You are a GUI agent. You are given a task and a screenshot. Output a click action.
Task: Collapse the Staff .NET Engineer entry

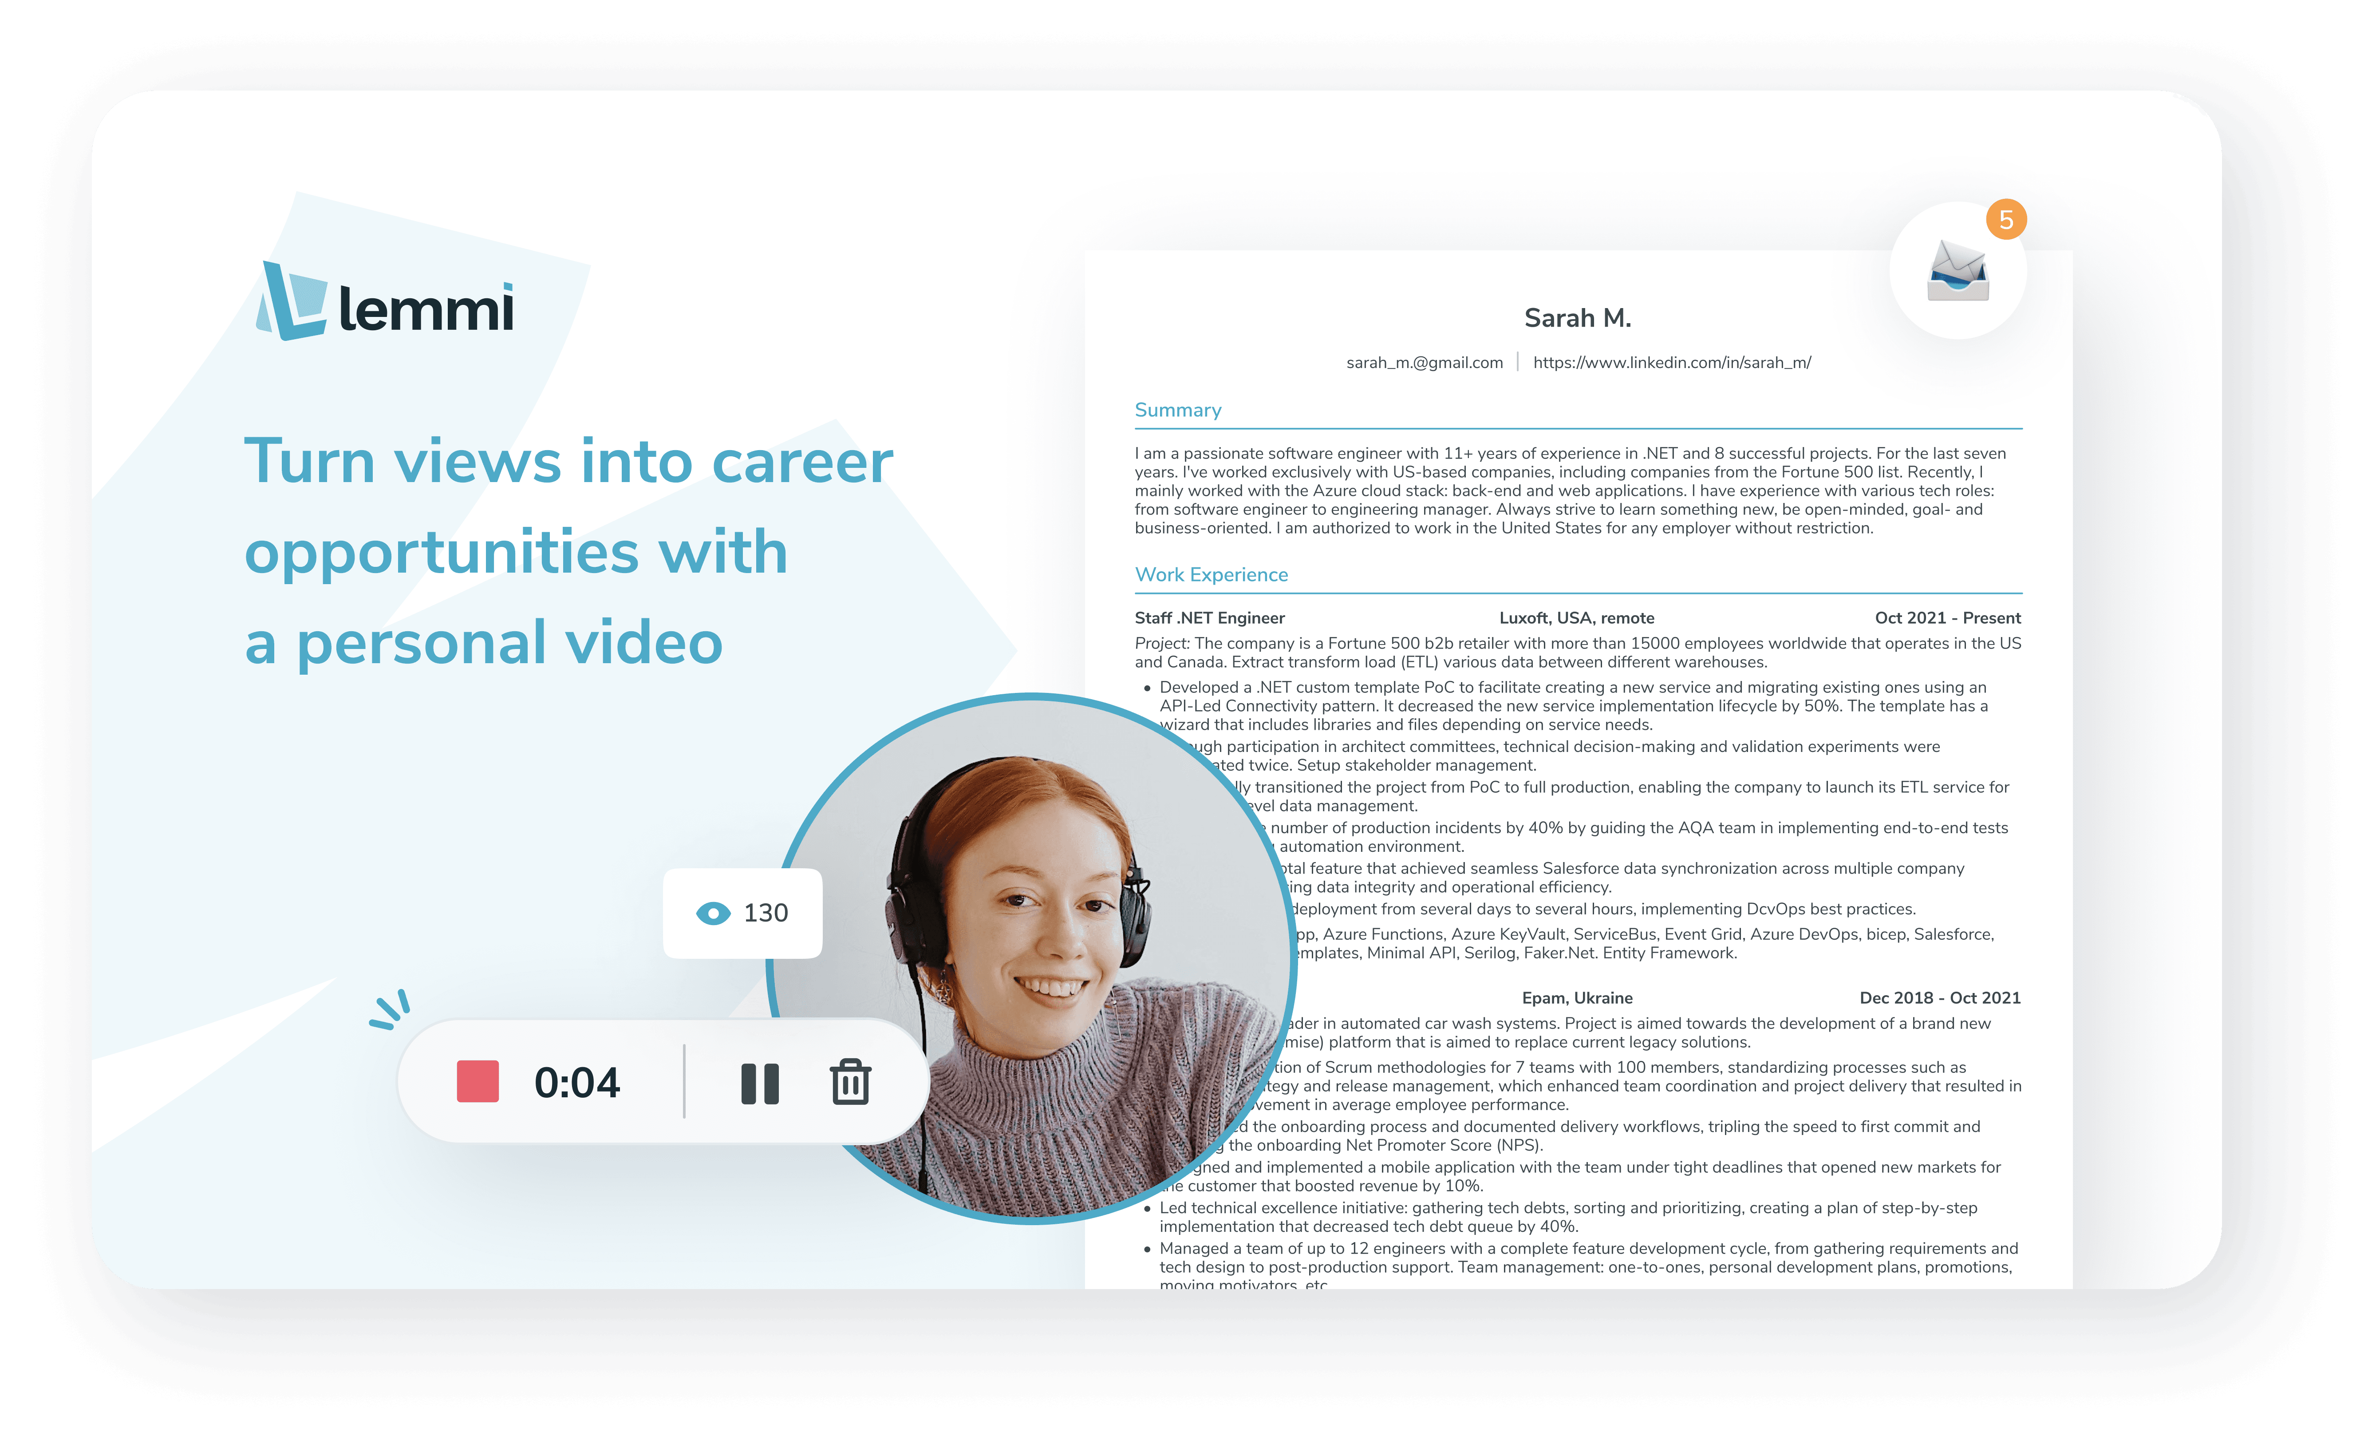1210,617
